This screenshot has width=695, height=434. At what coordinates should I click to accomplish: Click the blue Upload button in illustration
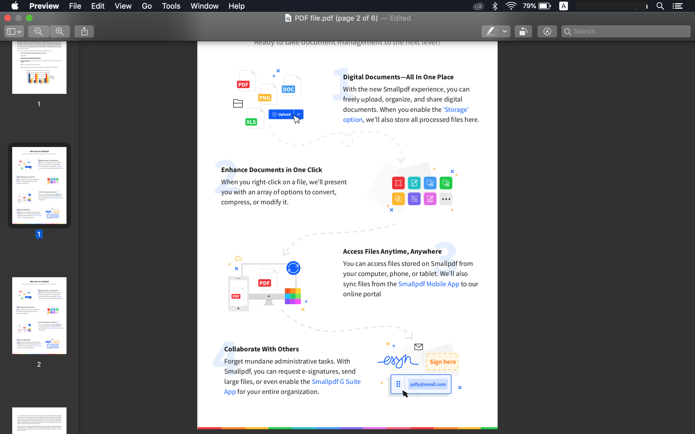[x=281, y=114]
